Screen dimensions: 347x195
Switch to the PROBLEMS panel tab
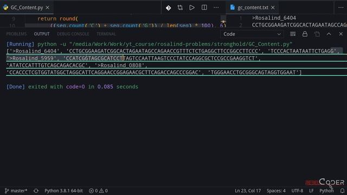[16, 34]
